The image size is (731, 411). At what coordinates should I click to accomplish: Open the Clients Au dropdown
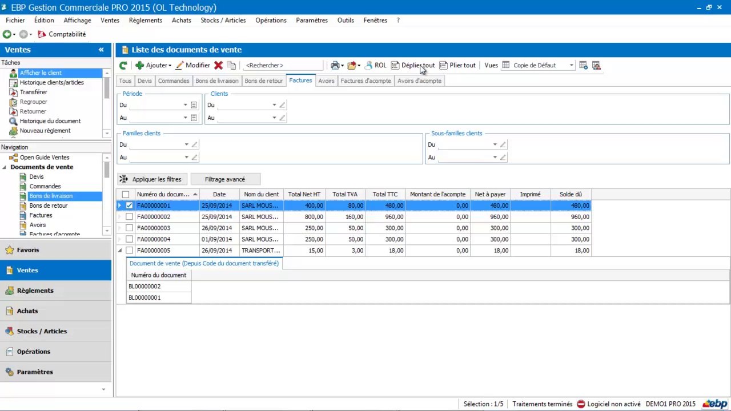274,118
